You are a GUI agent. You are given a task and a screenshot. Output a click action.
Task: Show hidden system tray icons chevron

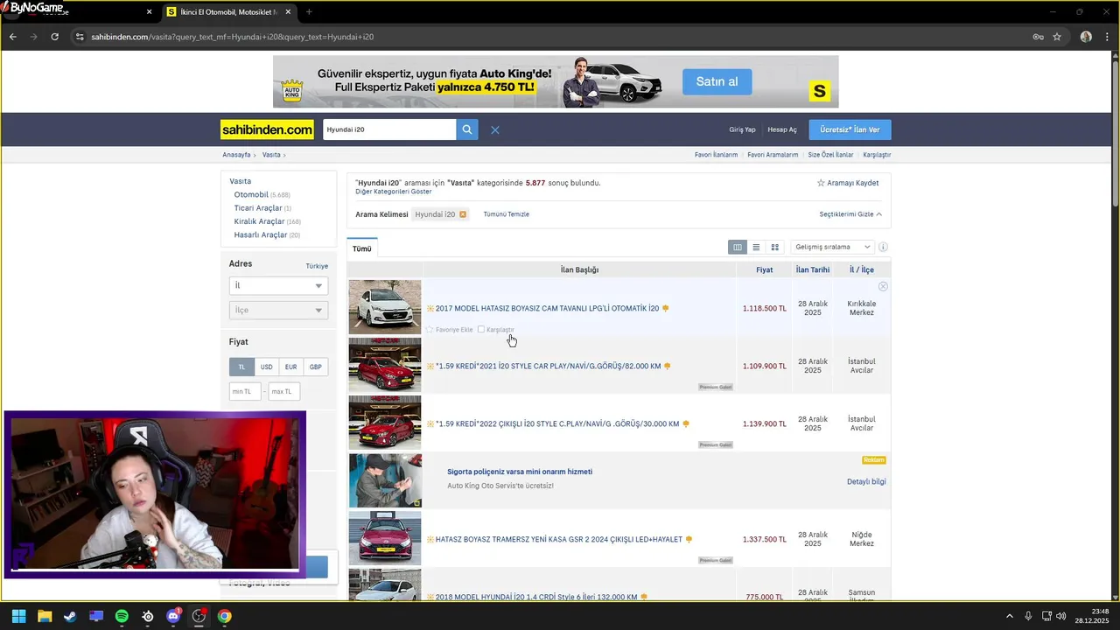click(x=1009, y=616)
